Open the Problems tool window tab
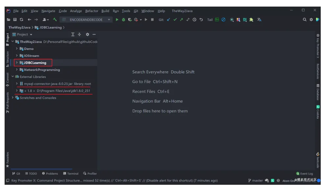325x192 pixels. pos(50,174)
